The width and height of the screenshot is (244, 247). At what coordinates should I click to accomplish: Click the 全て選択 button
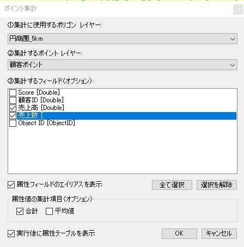pos(172,185)
